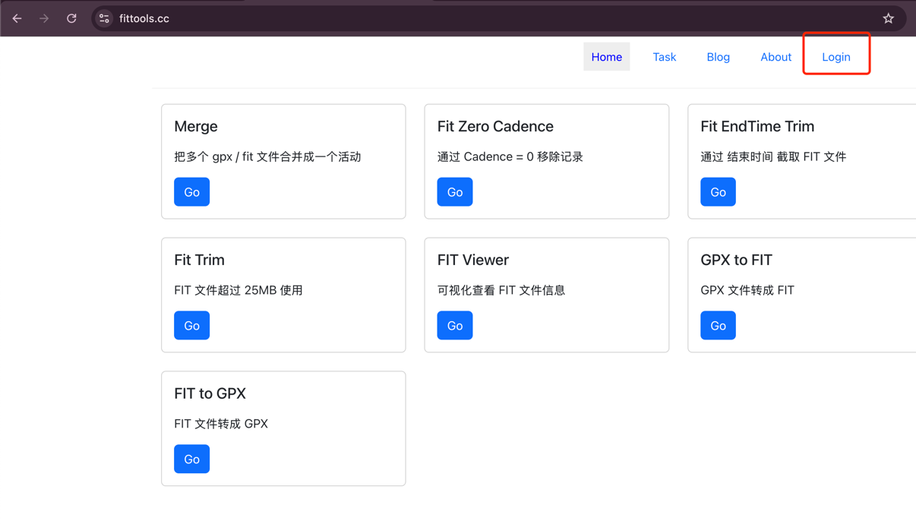Screen dimensions: 916x524
Task: Open the About page link
Action: [775, 57]
